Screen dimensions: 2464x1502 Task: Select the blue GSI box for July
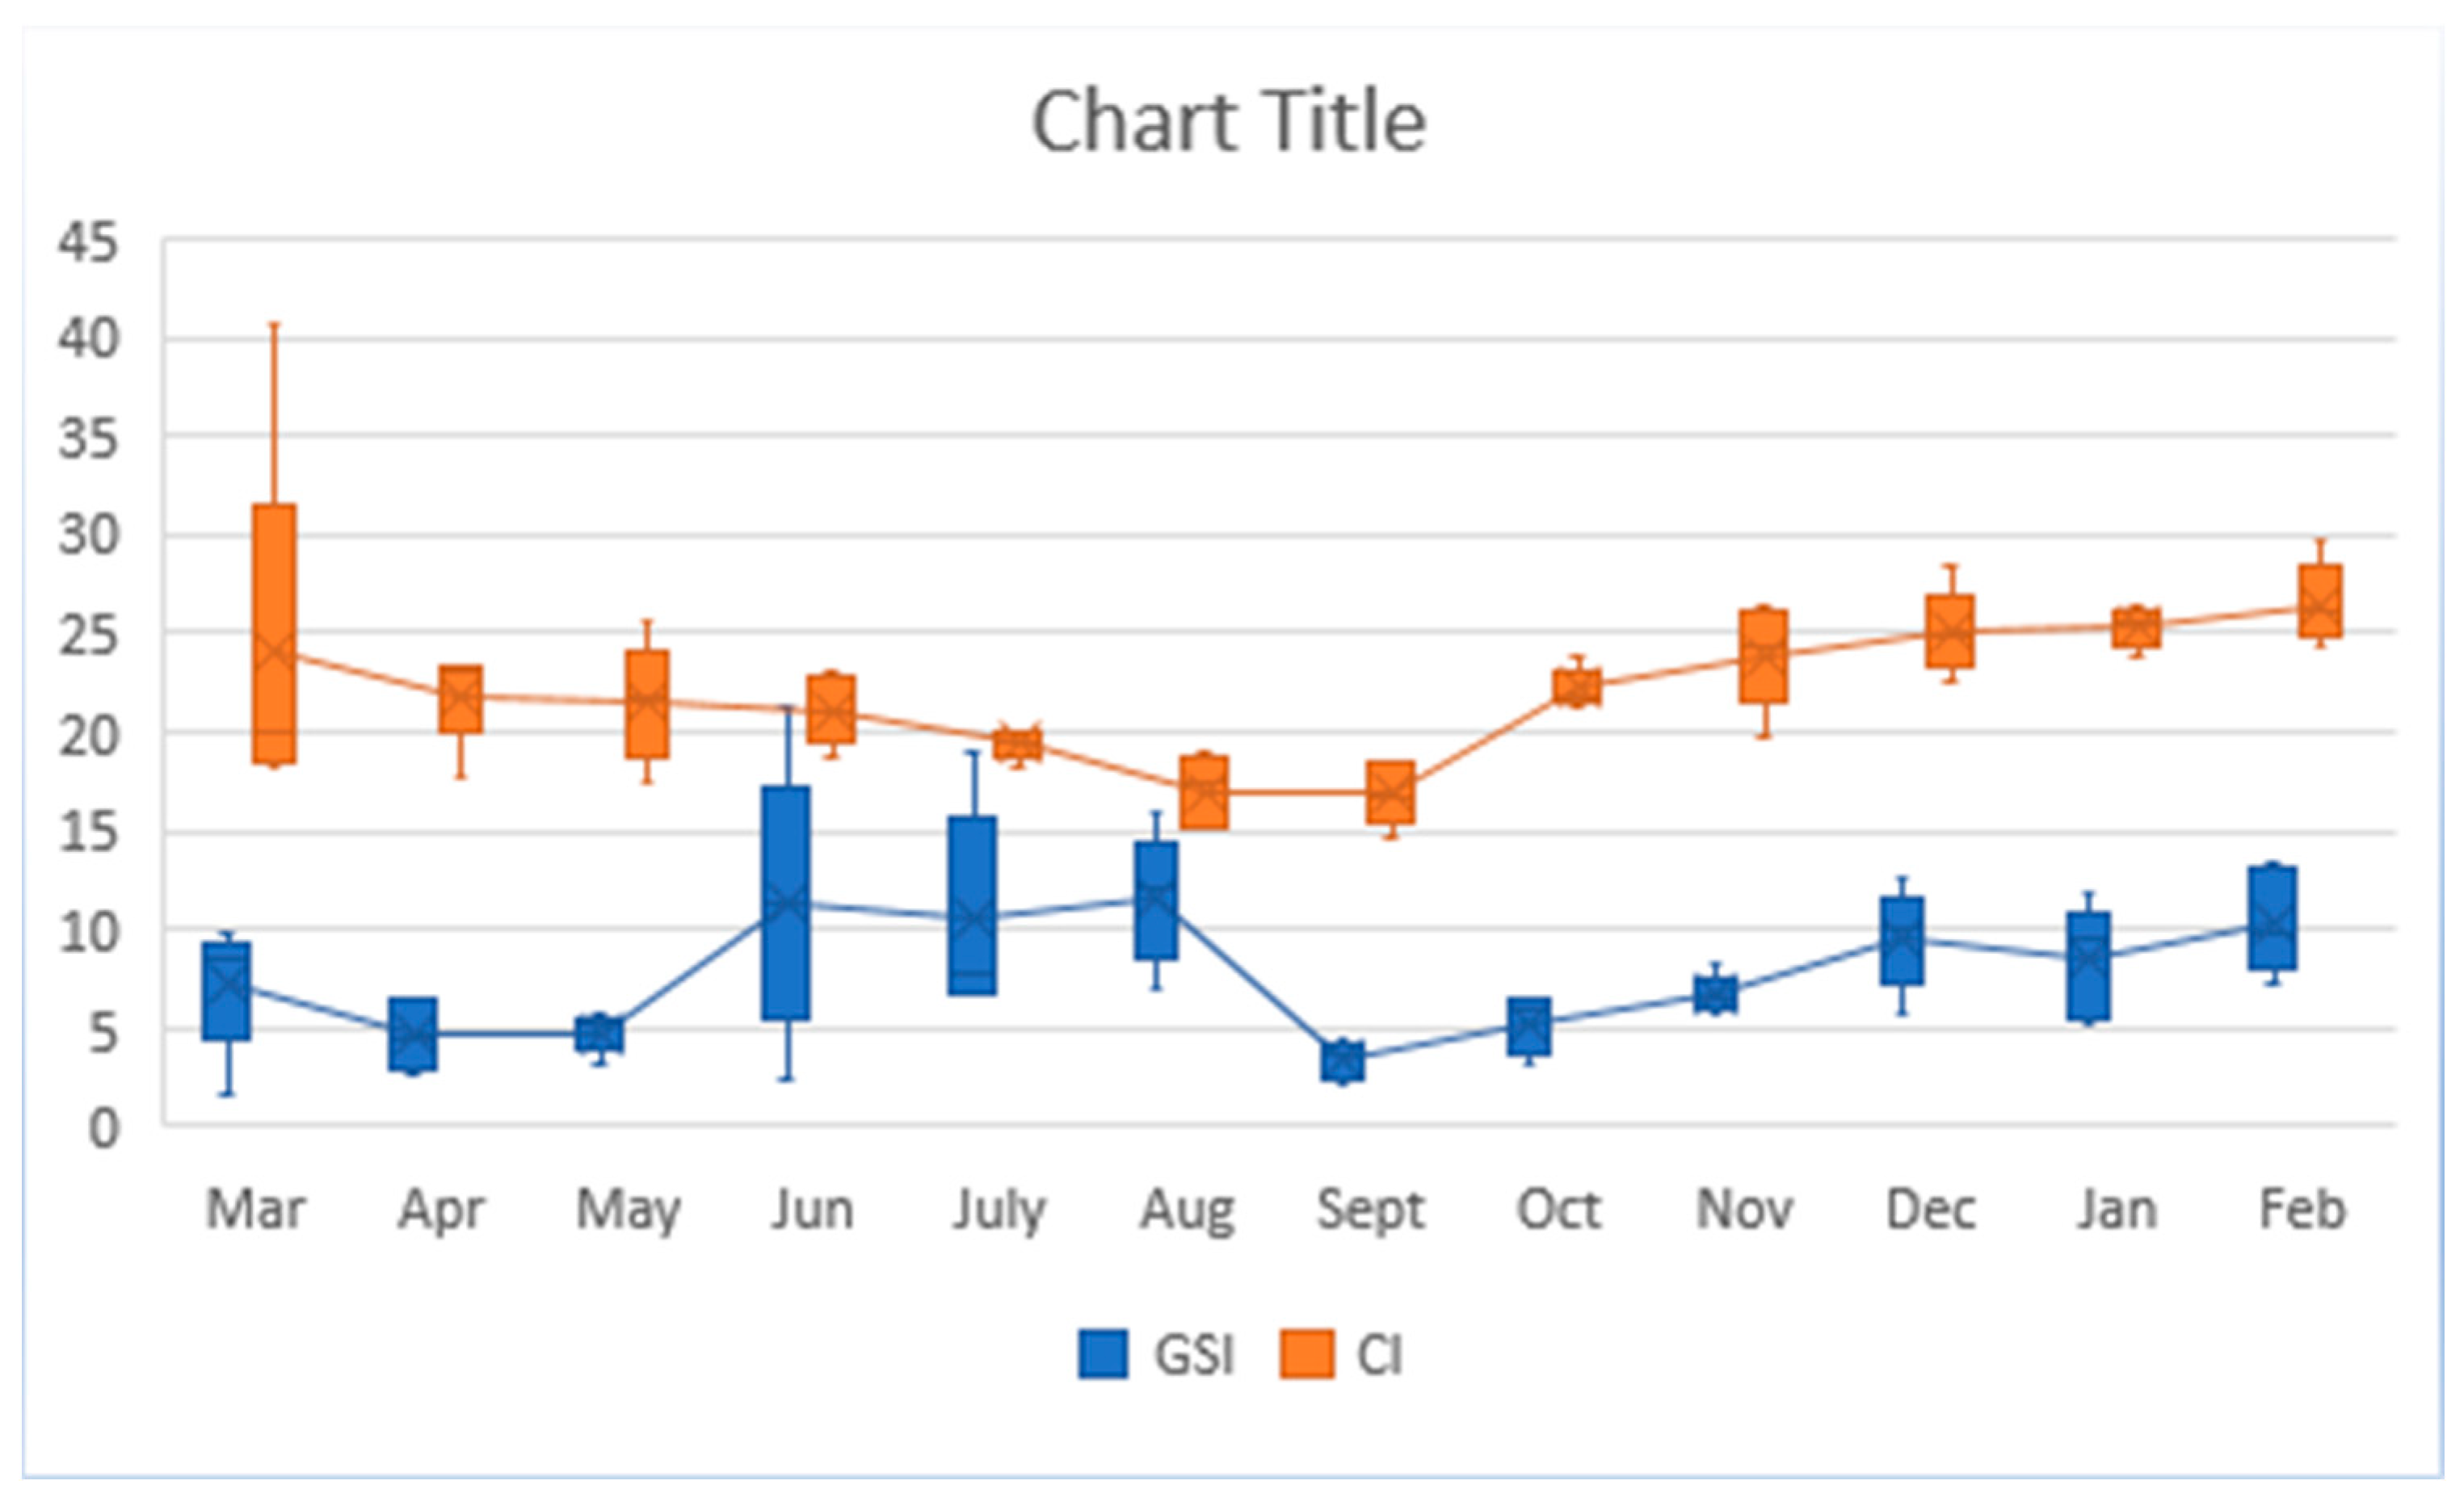(x=972, y=905)
